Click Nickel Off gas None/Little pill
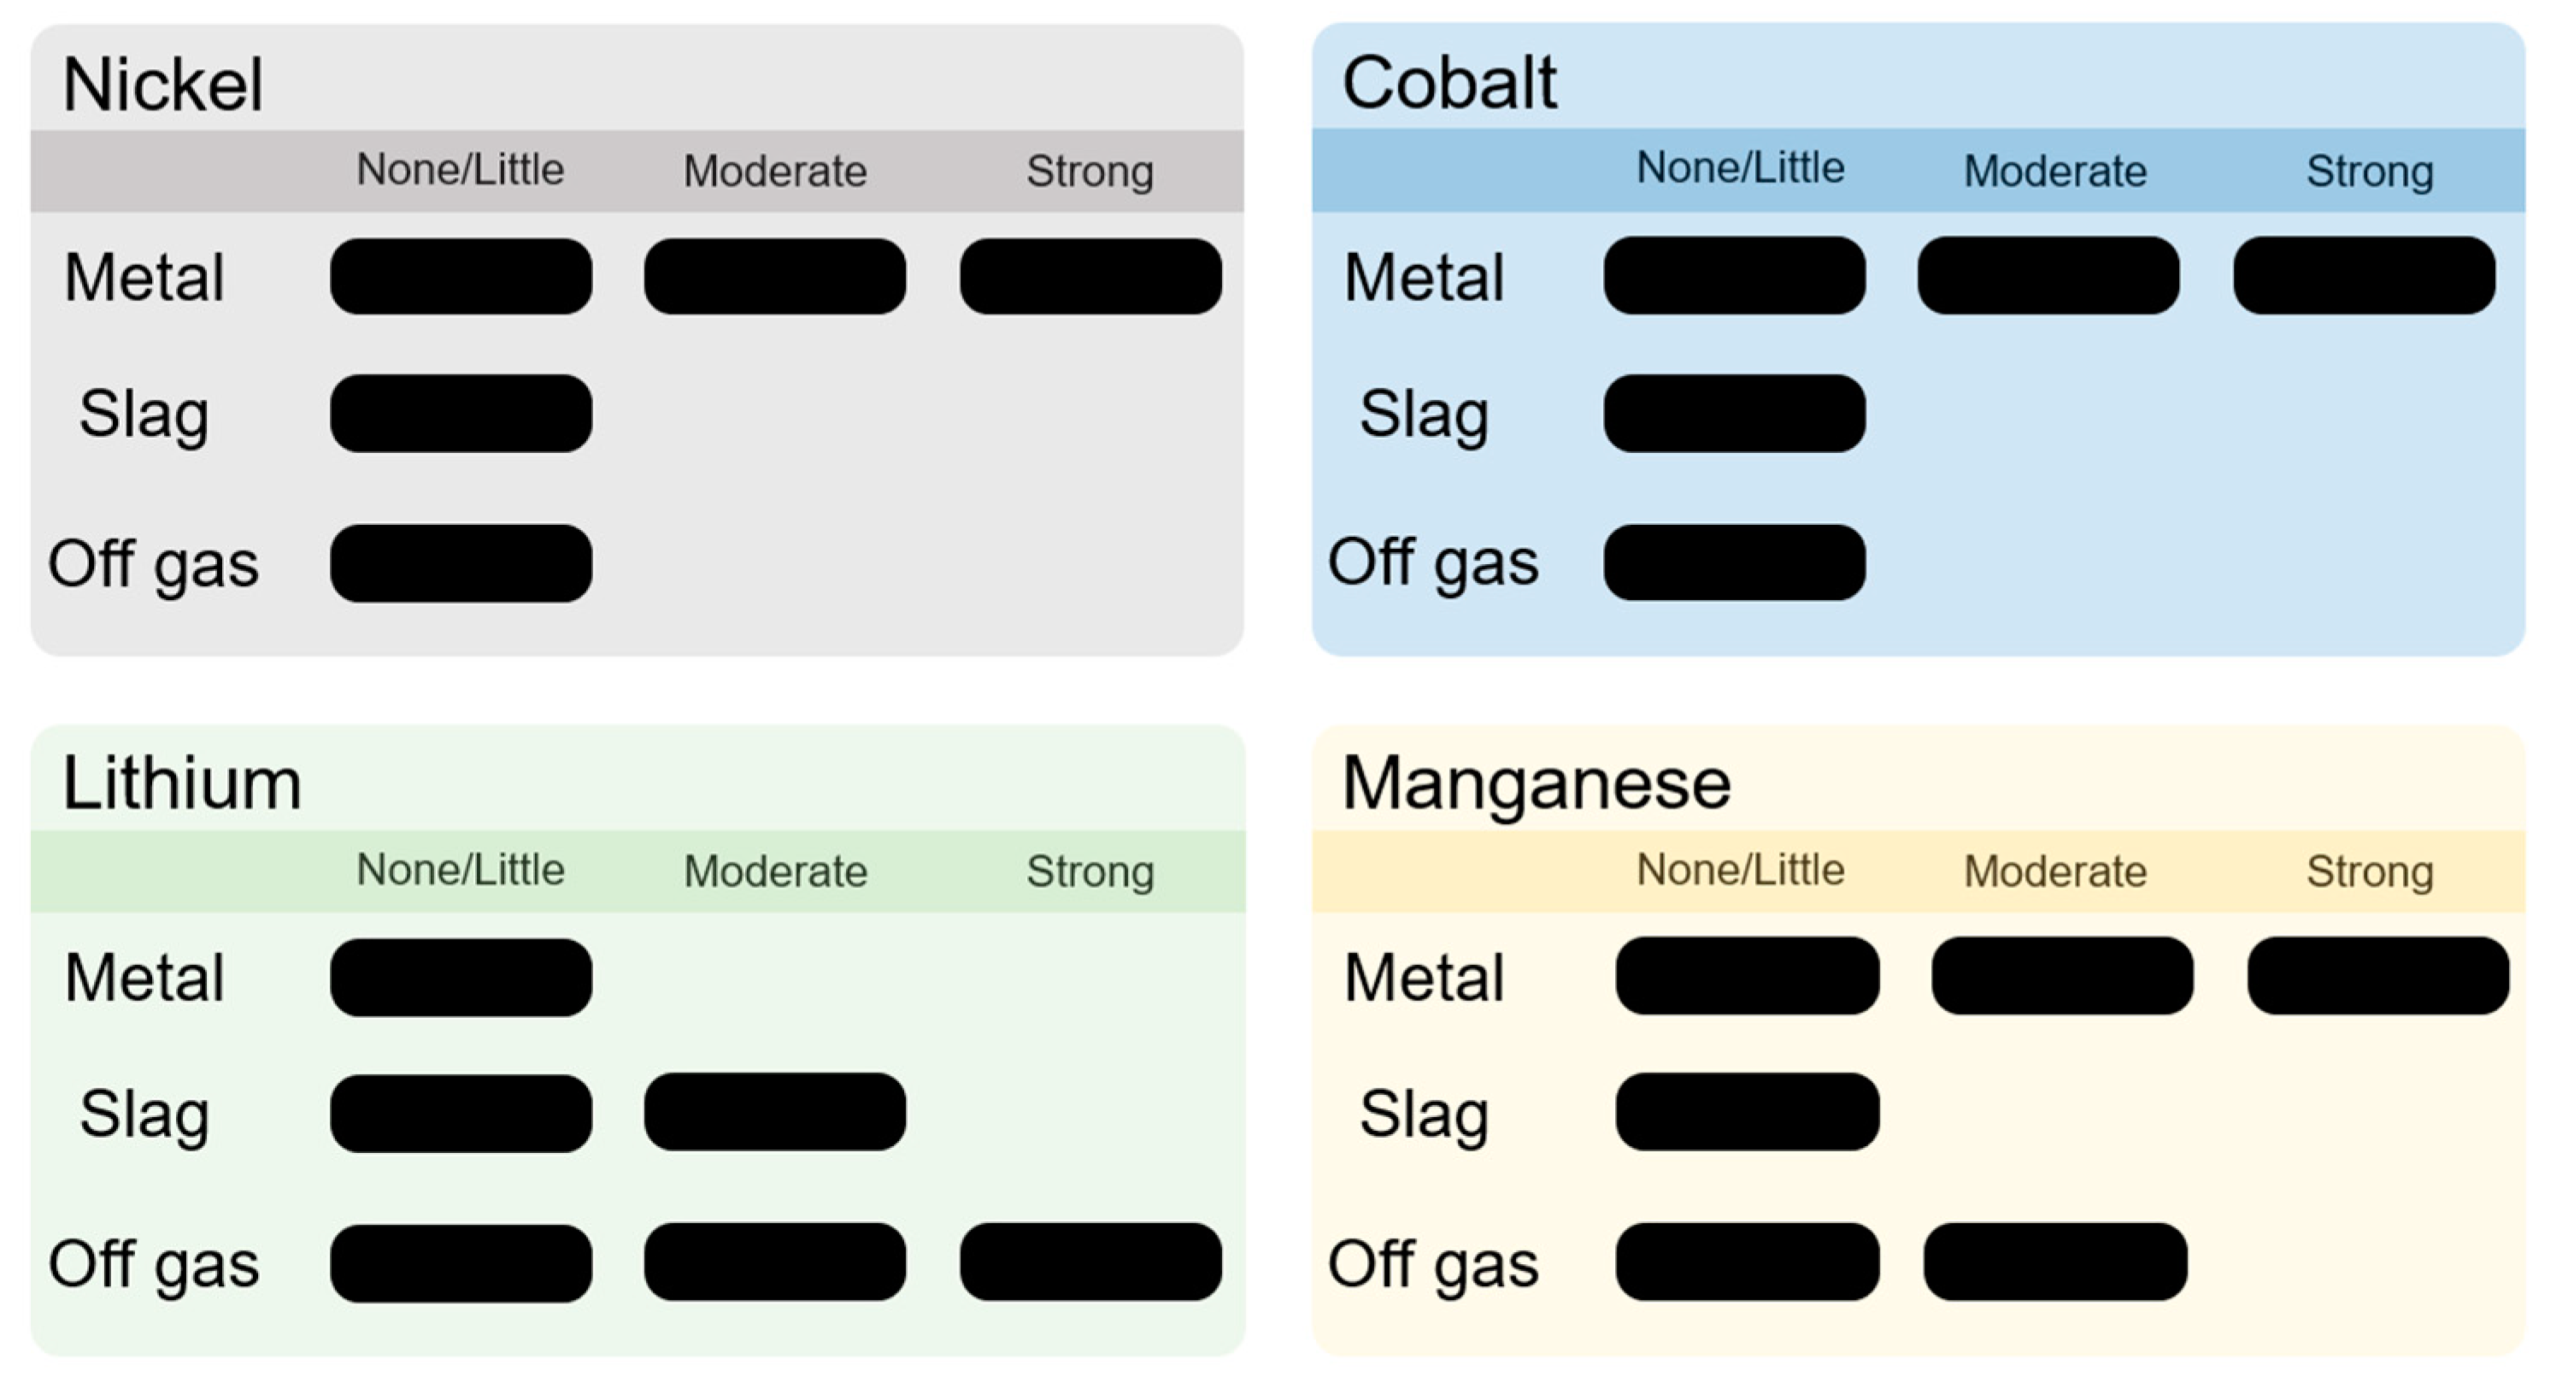The height and width of the screenshot is (1394, 2550). point(461,563)
